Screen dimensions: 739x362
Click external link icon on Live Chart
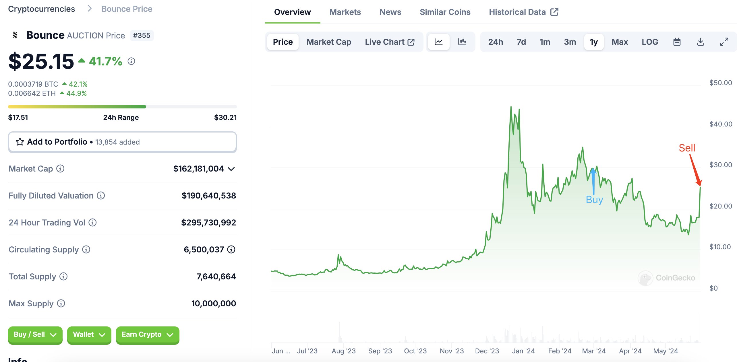pos(411,42)
